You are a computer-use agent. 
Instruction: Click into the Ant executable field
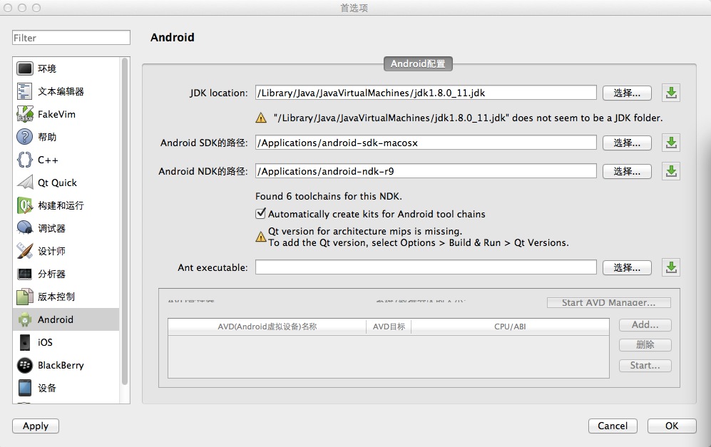point(426,267)
